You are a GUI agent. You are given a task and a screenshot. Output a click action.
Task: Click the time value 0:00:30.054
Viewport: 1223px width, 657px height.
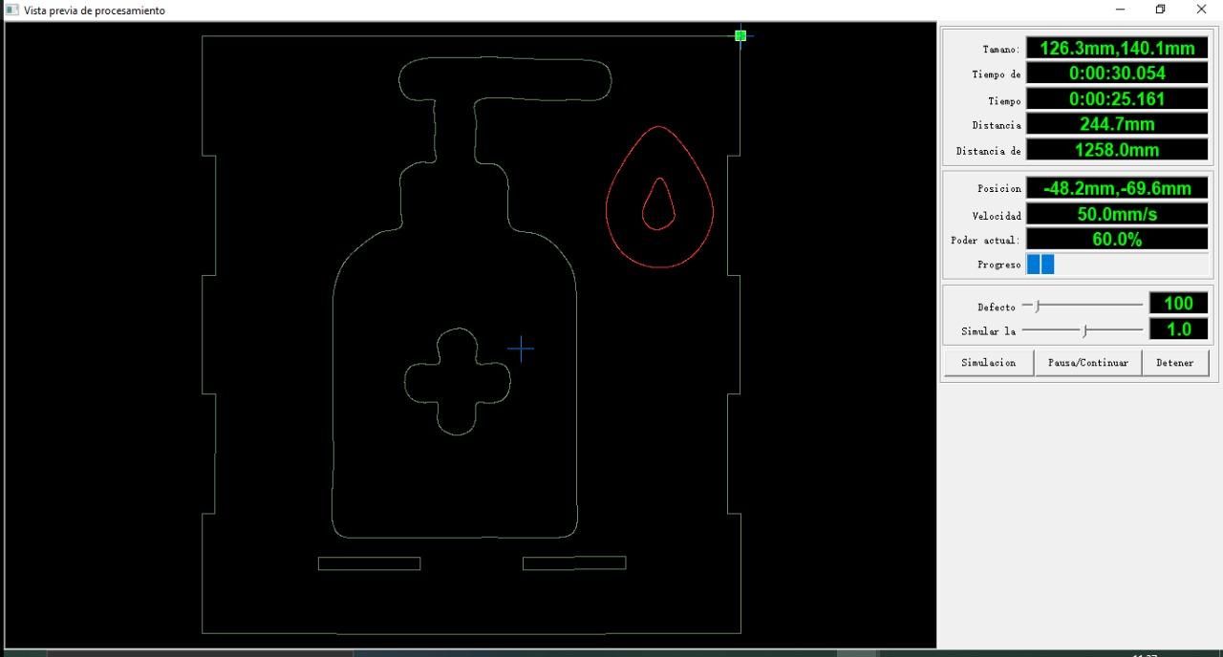(x=1117, y=74)
